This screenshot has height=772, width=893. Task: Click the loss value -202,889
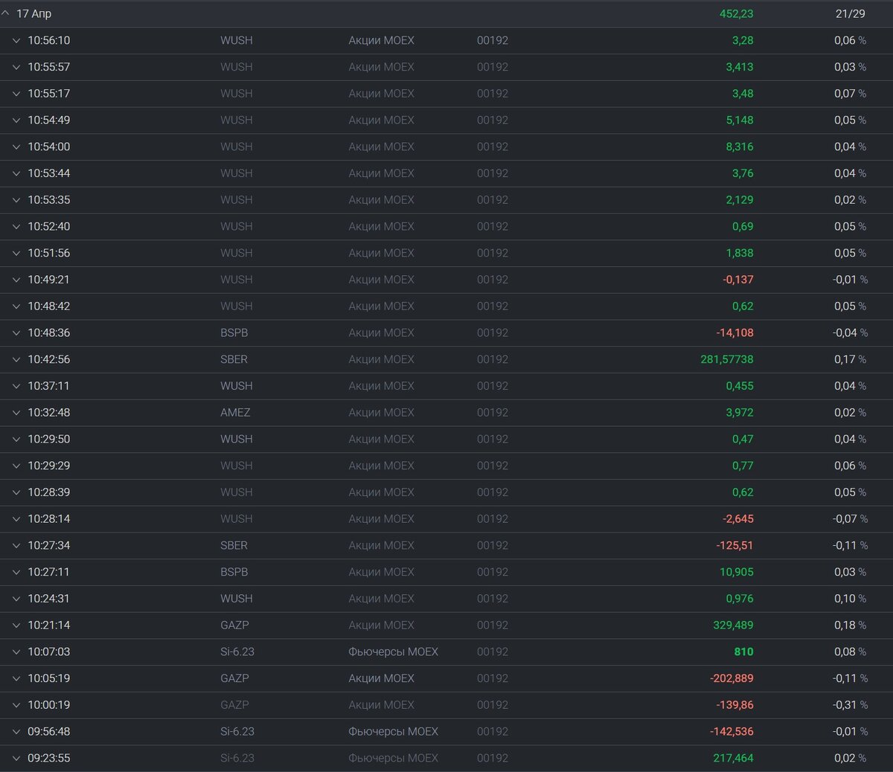(x=732, y=678)
